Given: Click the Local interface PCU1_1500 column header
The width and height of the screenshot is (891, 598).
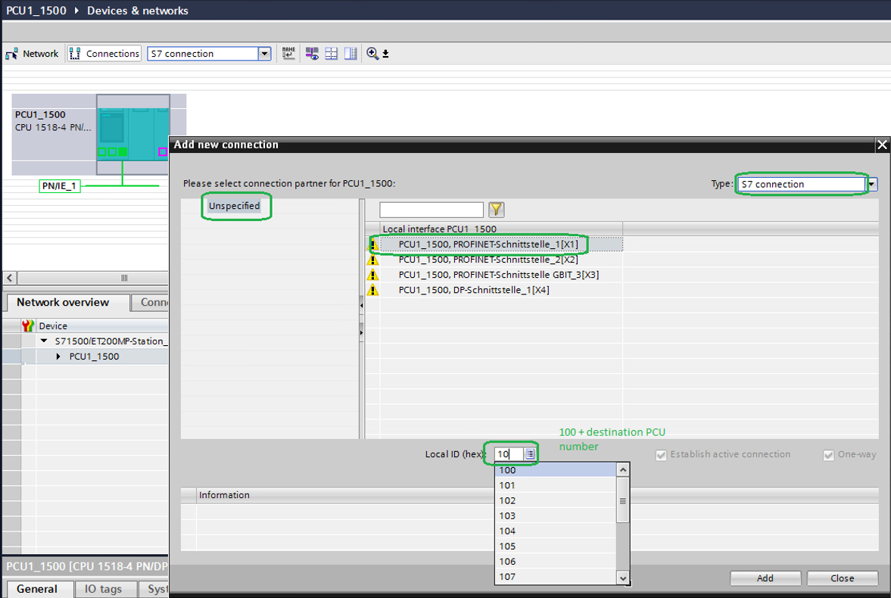Looking at the screenshot, I should pos(501,229).
